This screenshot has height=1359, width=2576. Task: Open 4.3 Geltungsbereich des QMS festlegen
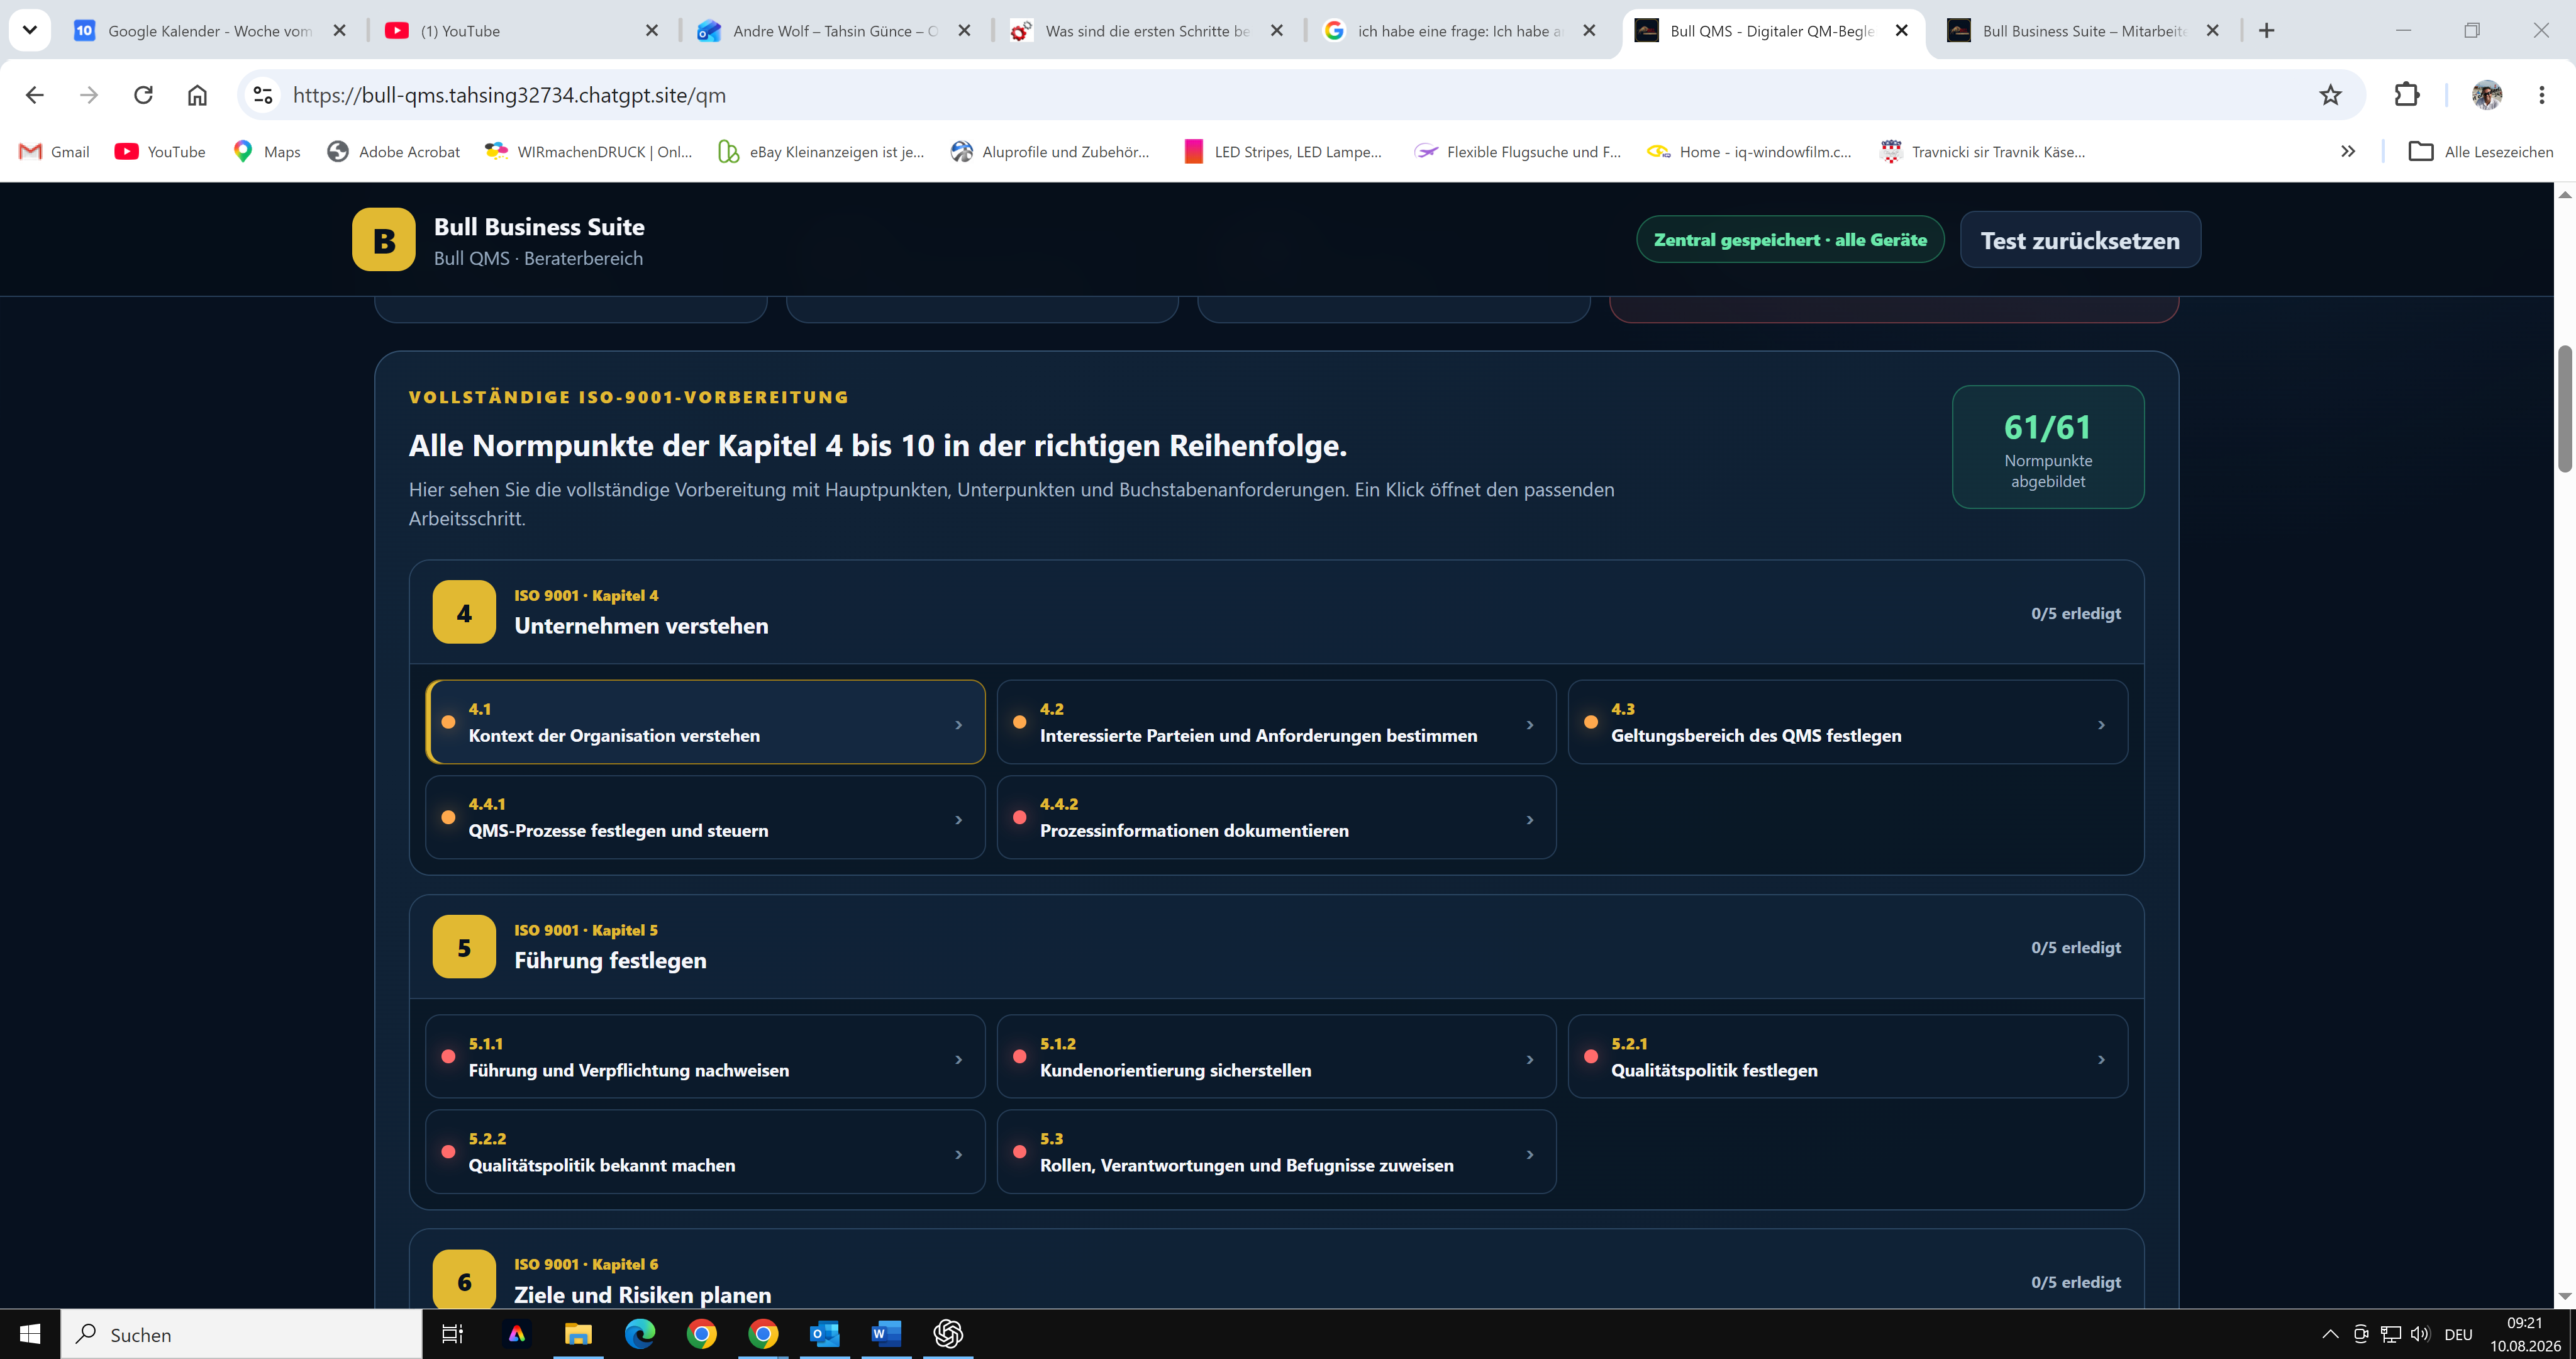pos(1848,722)
